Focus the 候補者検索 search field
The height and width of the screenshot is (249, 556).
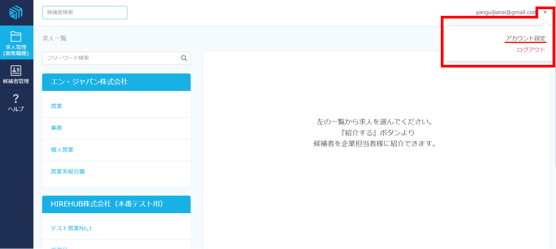[84, 12]
